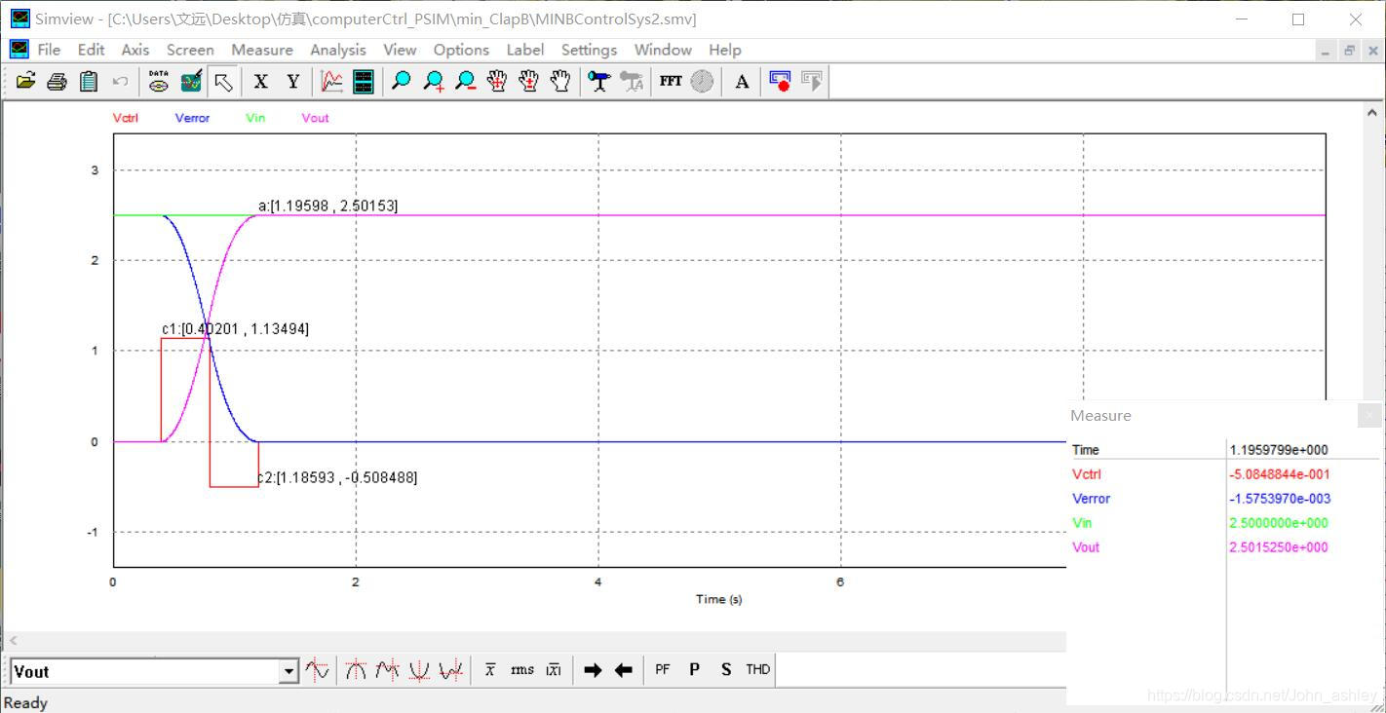Viewport: 1386px width, 713px height.
Task: Add text label with A icon
Action: click(x=742, y=82)
